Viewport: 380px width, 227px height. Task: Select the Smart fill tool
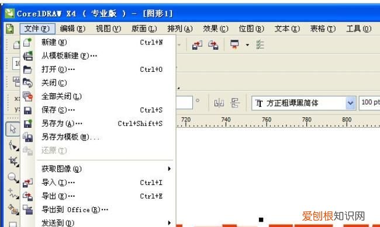coord(13,209)
